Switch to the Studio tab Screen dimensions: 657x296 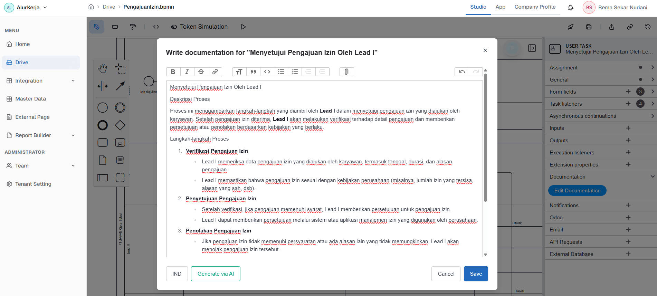click(x=478, y=7)
